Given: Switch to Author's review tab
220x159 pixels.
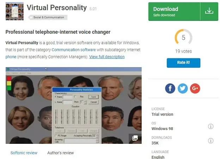Looking at the screenshot, I should tap(61, 153).
